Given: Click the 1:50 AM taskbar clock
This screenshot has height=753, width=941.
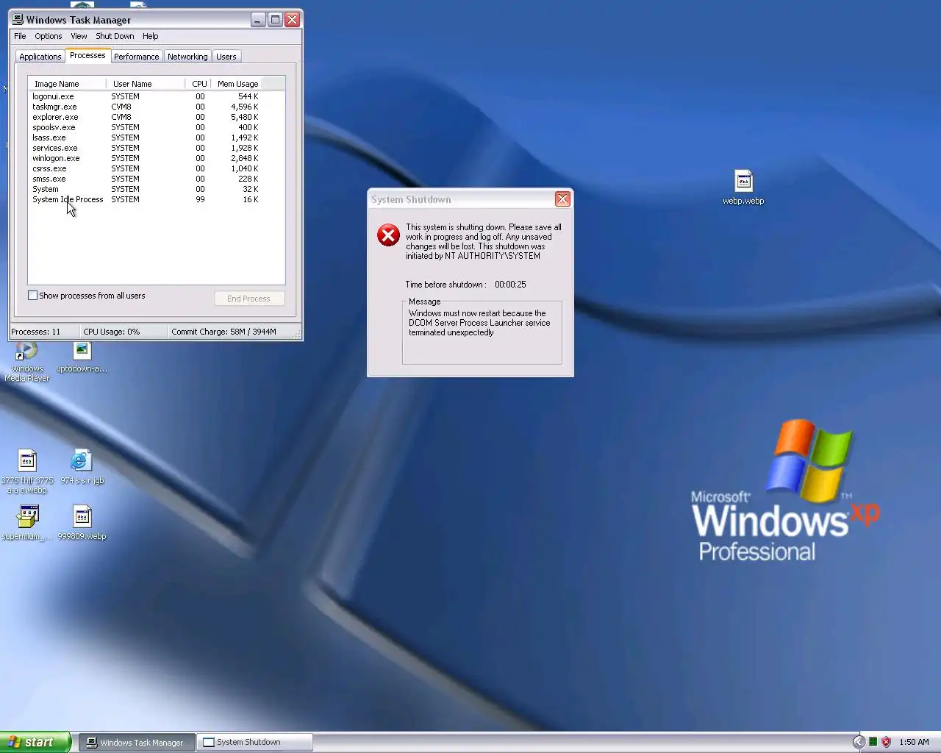Looking at the screenshot, I should pyautogui.click(x=914, y=742).
